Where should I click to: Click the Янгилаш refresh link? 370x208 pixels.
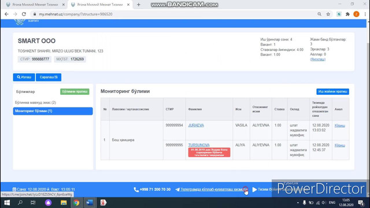click(317, 59)
